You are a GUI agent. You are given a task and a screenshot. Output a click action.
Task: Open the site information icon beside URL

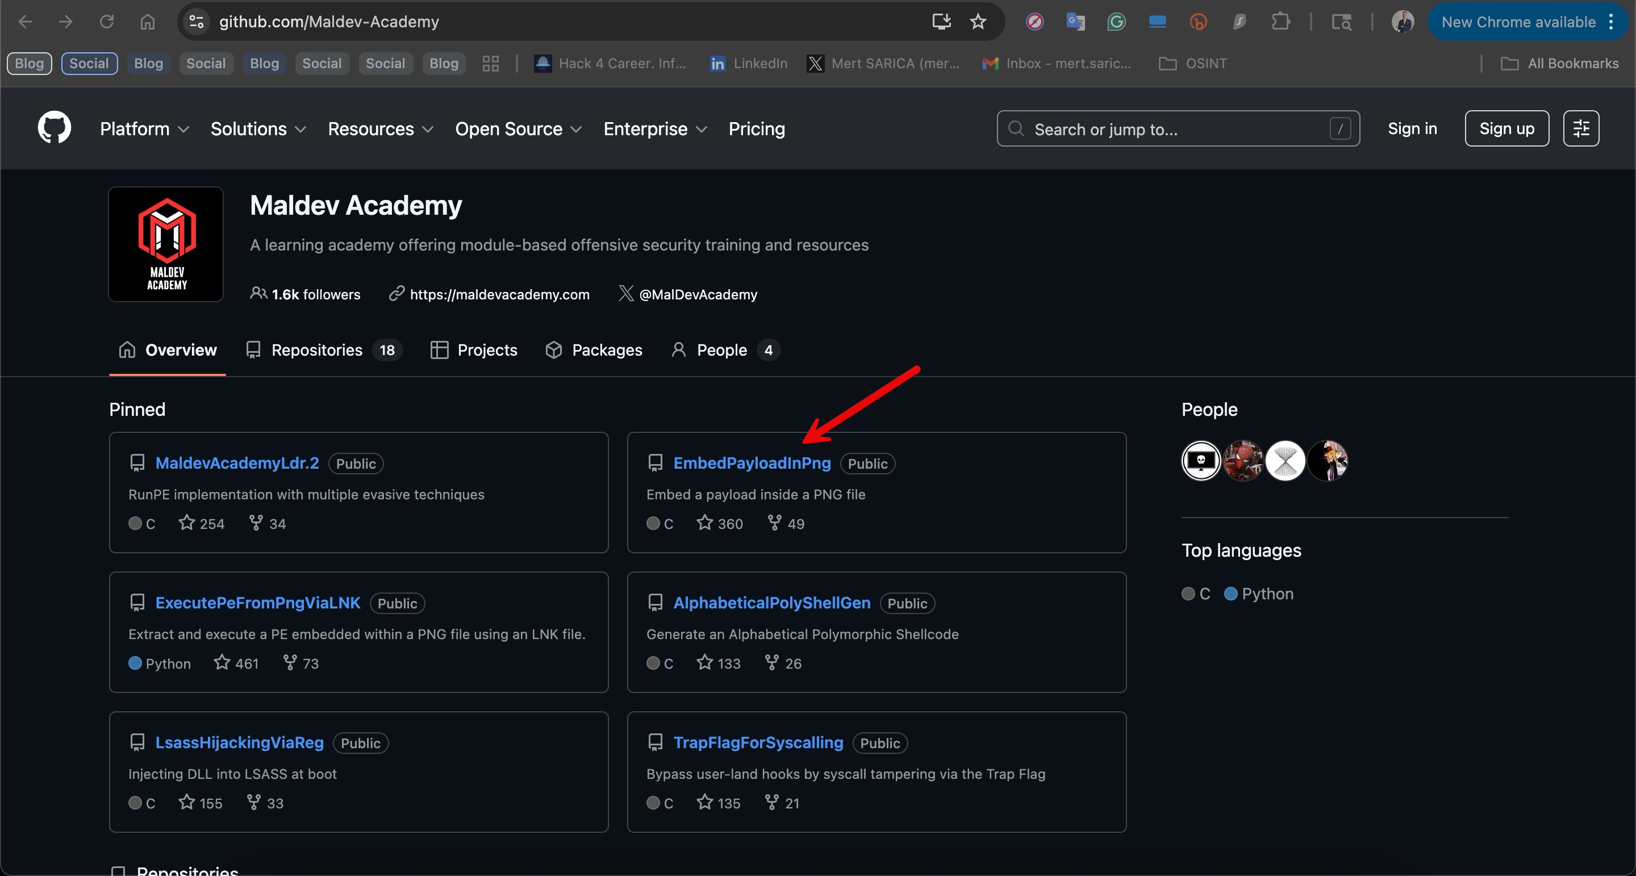coord(197,22)
